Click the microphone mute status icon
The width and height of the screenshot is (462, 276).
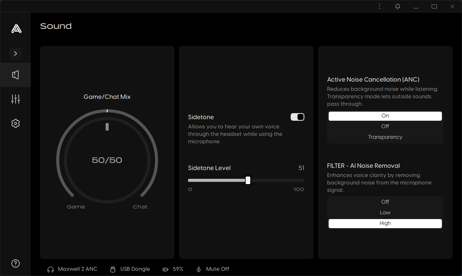click(x=199, y=269)
